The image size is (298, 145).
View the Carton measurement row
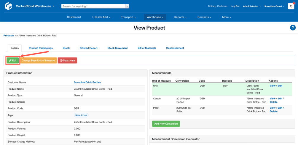click(272, 99)
